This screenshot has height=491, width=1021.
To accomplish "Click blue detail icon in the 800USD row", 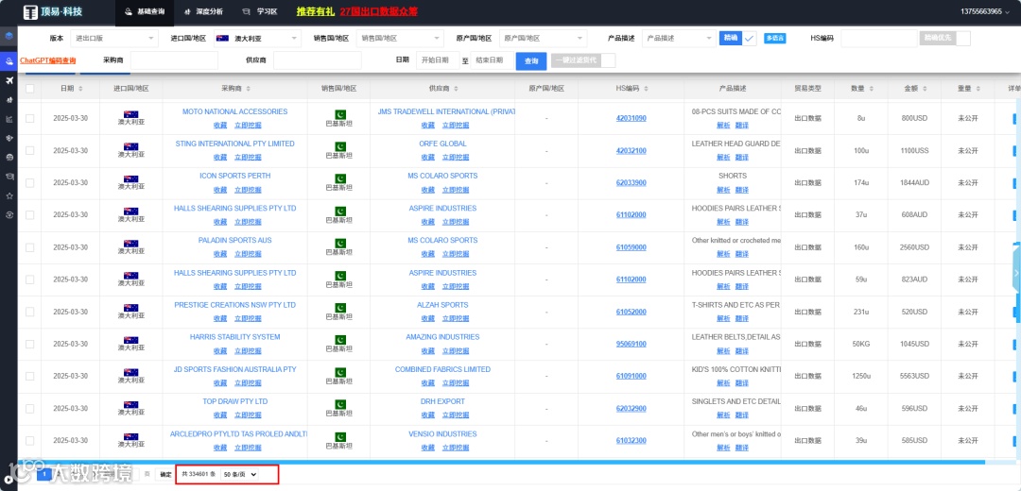I will click(x=1013, y=118).
